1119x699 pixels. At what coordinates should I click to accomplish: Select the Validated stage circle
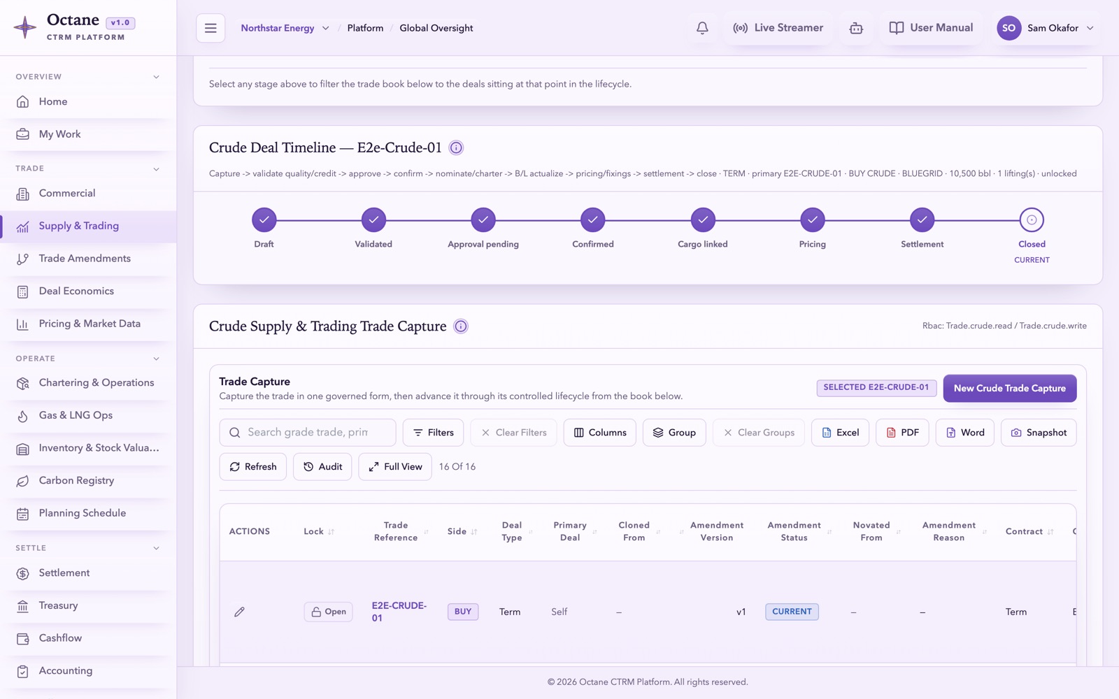point(373,219)
